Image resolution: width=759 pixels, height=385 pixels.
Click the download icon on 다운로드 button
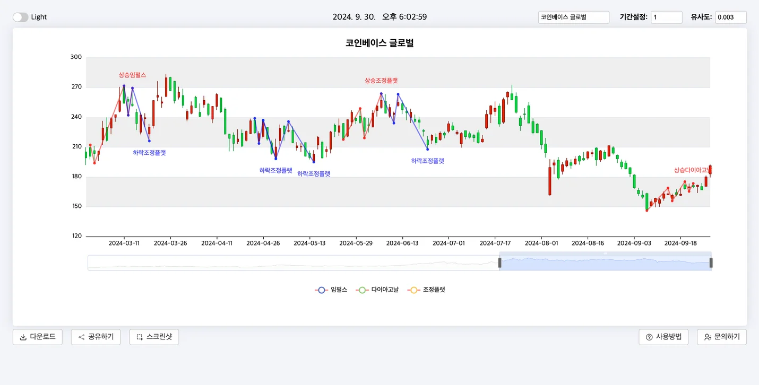pyautogui.click(x=23, y=337)
